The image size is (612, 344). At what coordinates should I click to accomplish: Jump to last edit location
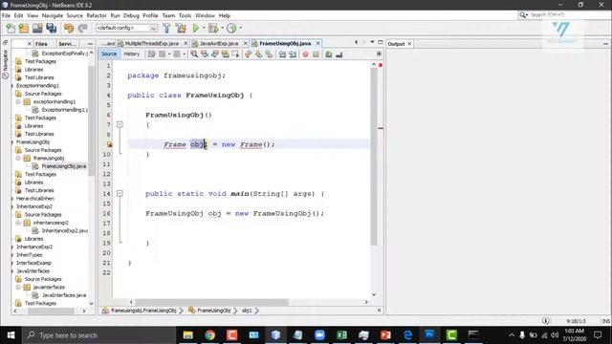151,54
